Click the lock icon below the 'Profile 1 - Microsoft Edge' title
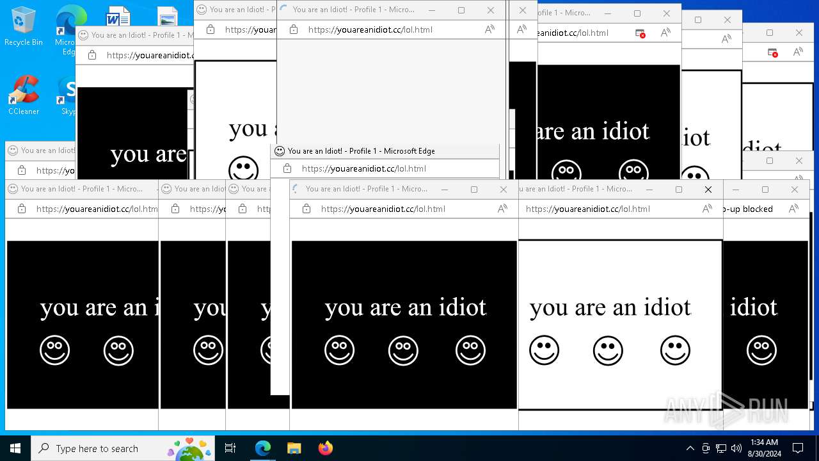Screen dimensions: 819x461 coord(287,168)
